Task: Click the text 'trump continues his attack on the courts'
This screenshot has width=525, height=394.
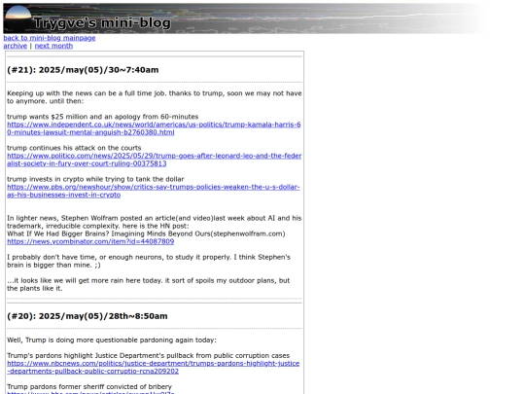Action: [74, 148]
